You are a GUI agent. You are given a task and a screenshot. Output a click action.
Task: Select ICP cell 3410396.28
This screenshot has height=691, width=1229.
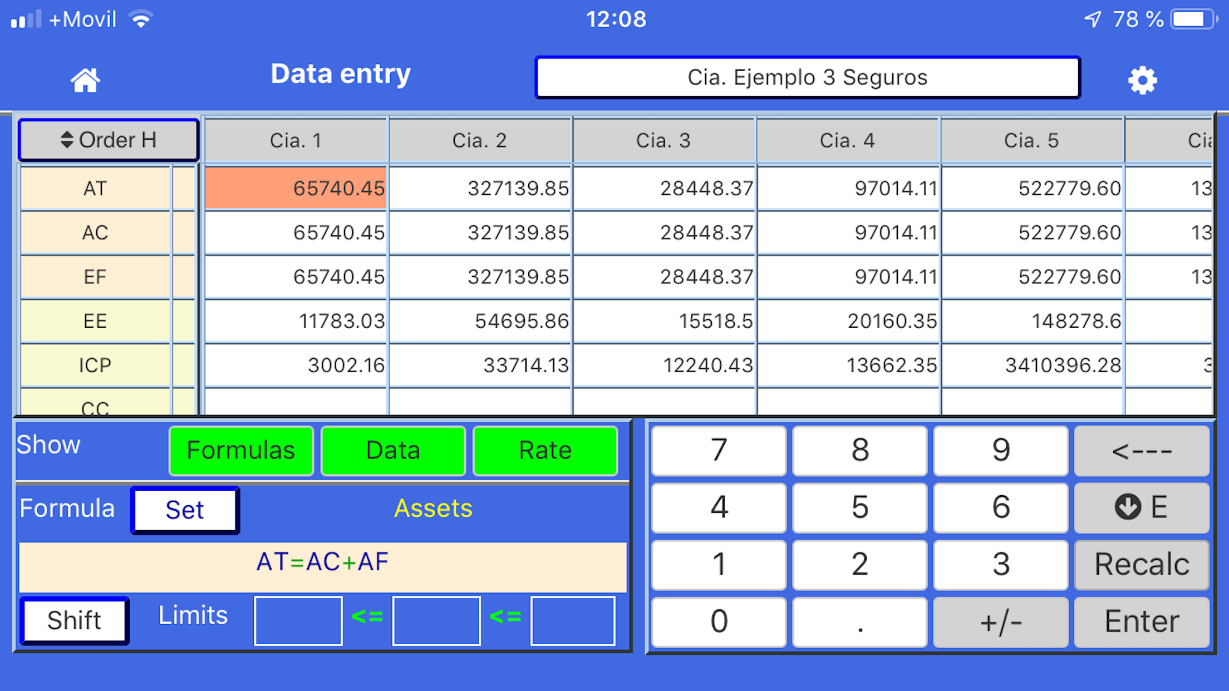point(1031,365)
